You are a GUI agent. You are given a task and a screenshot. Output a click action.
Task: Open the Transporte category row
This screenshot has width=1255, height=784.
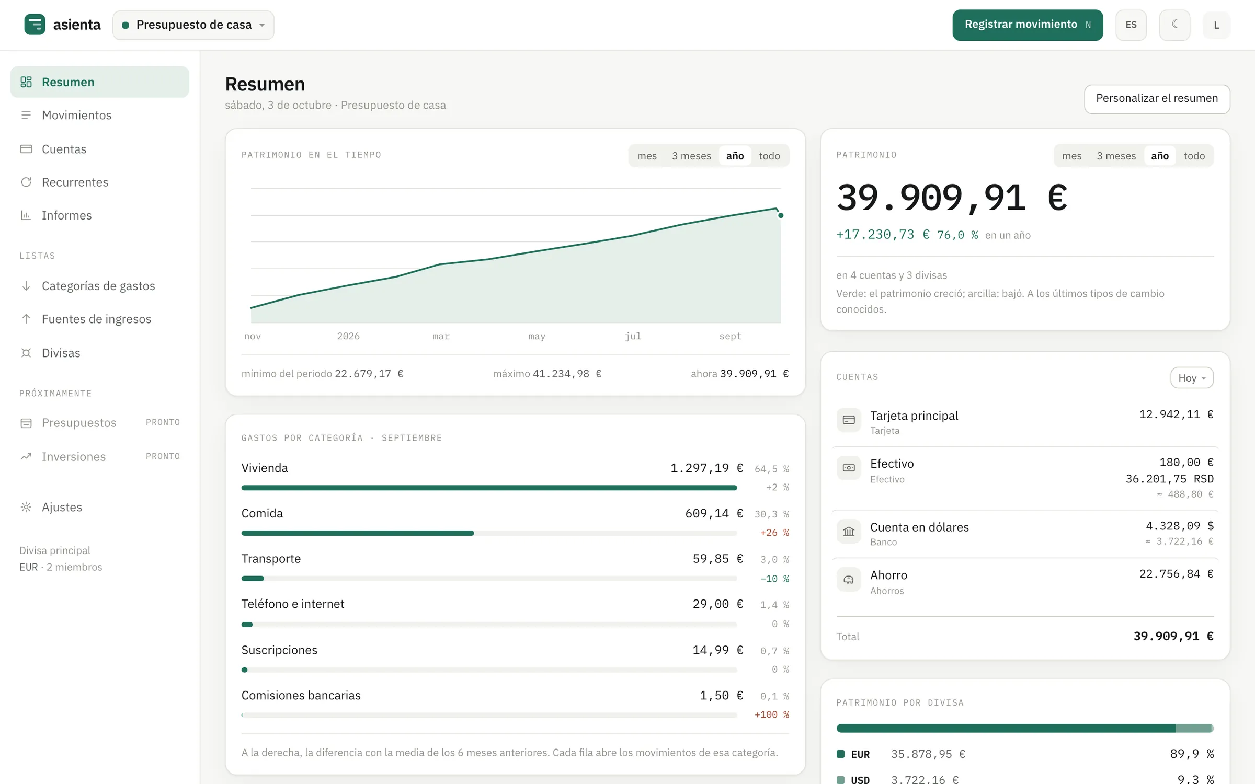515,568
